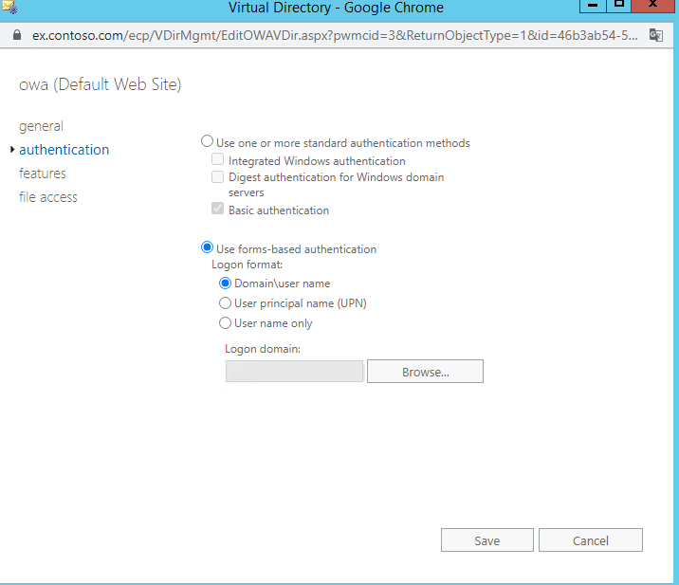Click the Logon domain: label
This screenshot has width=679, height=585.
click(263, 349)
